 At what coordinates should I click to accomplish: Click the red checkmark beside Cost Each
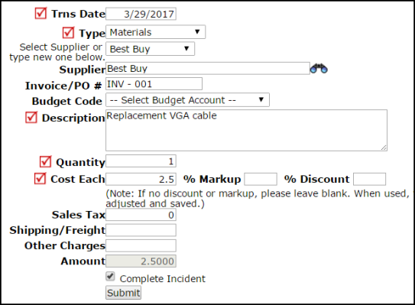coord(41,178)
